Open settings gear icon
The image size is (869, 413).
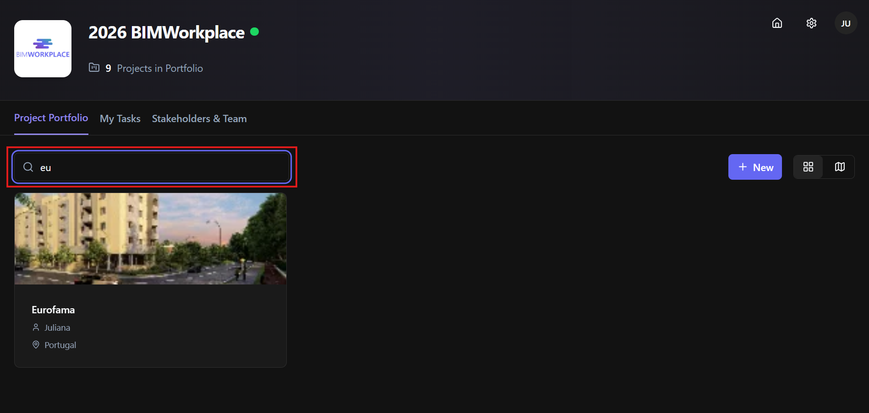(x=811, y=23)
